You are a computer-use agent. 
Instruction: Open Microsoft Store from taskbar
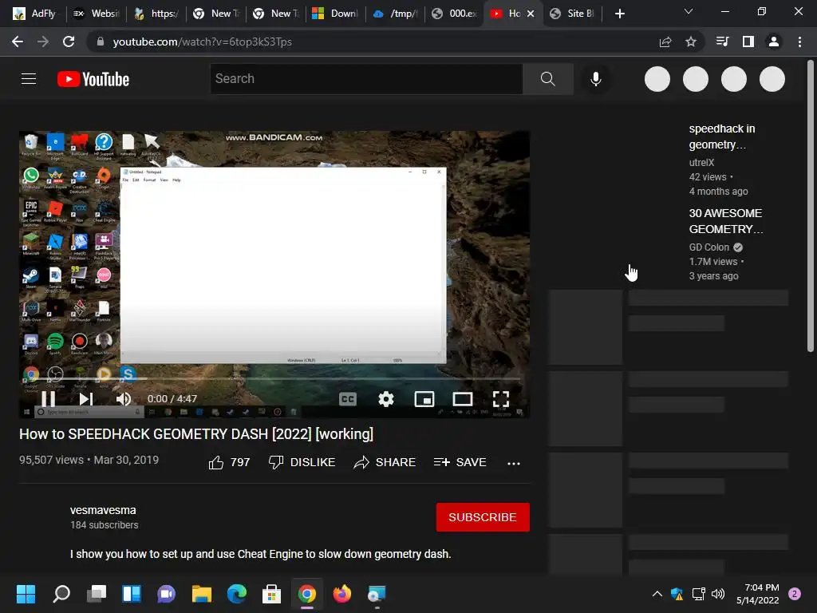tap(271, 594)
